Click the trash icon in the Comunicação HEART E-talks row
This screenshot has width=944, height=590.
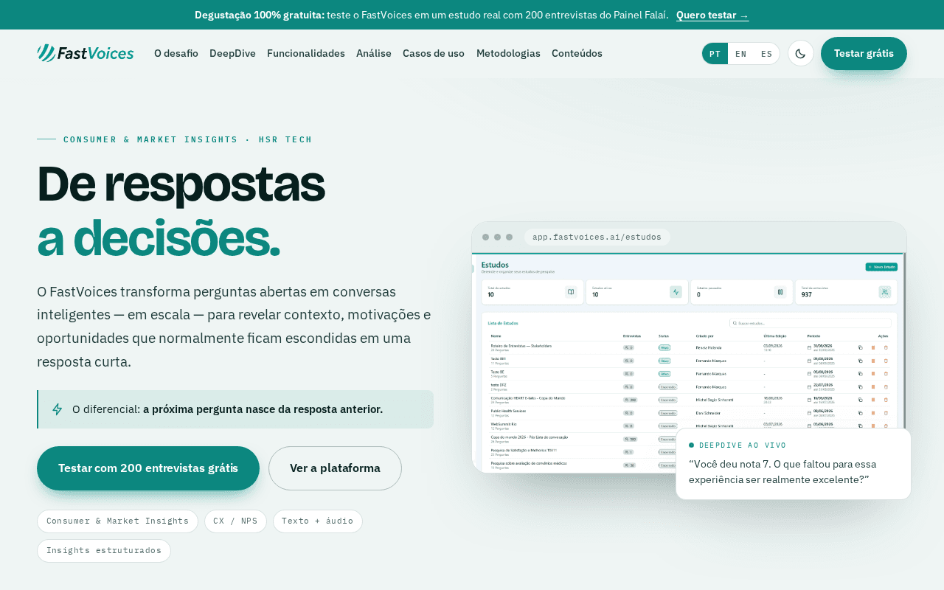(886, 400)
